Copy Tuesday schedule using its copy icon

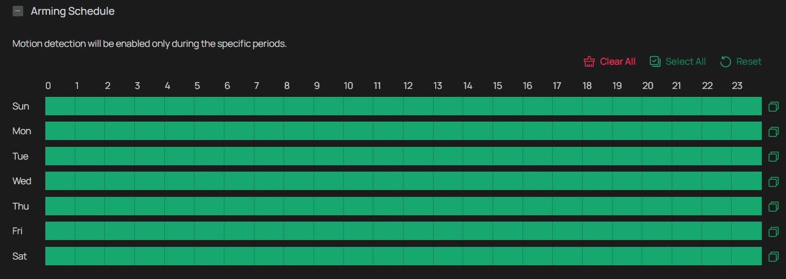pos(773,156)
